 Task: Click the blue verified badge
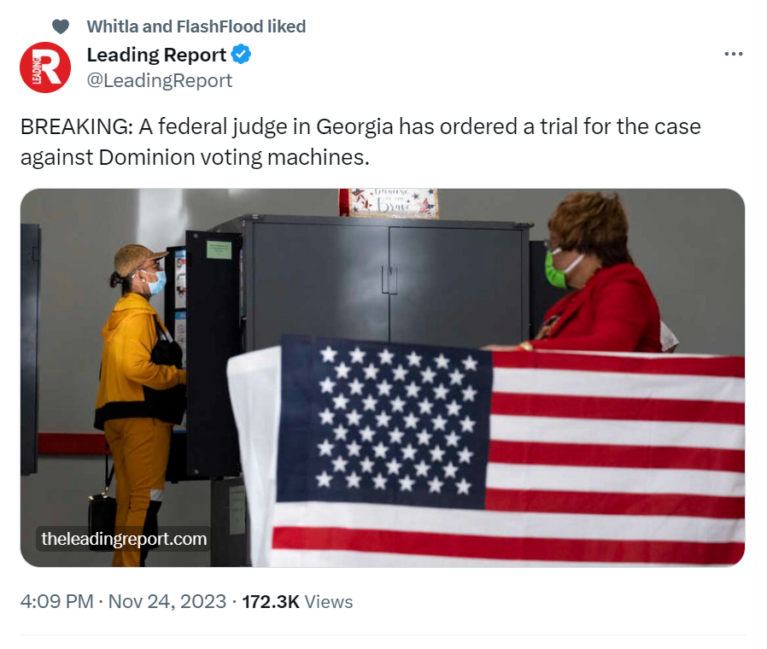241,55
